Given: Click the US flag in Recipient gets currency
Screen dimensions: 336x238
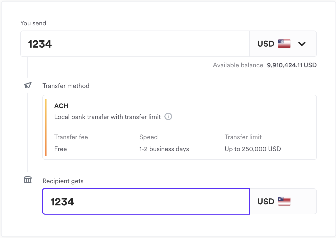Looking at the screenshot, I should click(284, 201).
